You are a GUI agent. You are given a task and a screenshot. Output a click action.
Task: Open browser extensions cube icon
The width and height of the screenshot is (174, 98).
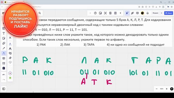click(x=172, y=7)
